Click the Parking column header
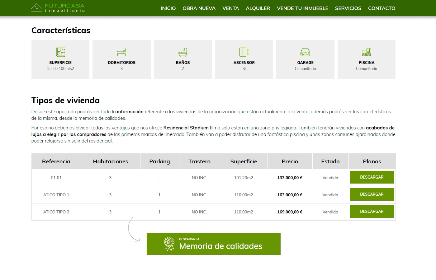This screenshot has width=436, height=280. point(159,161)
